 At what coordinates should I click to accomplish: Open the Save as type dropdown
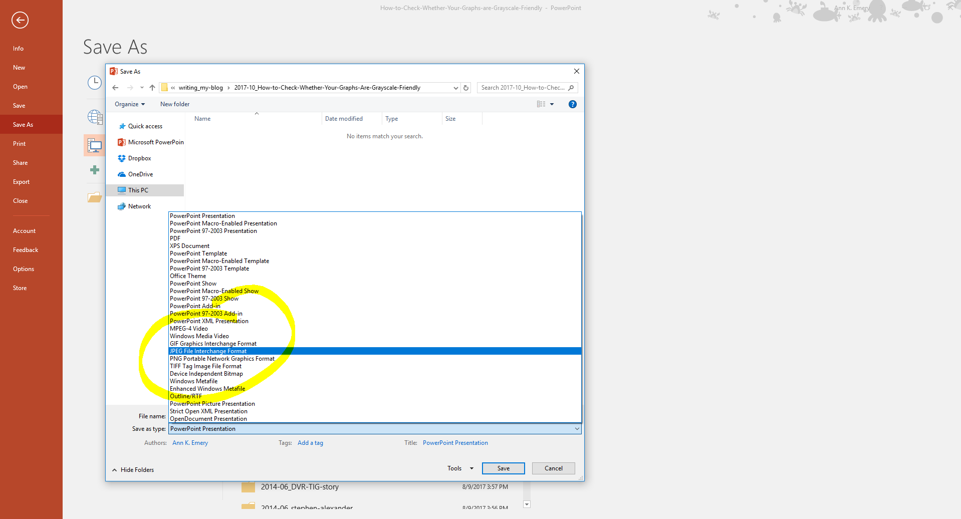point(577,428)
